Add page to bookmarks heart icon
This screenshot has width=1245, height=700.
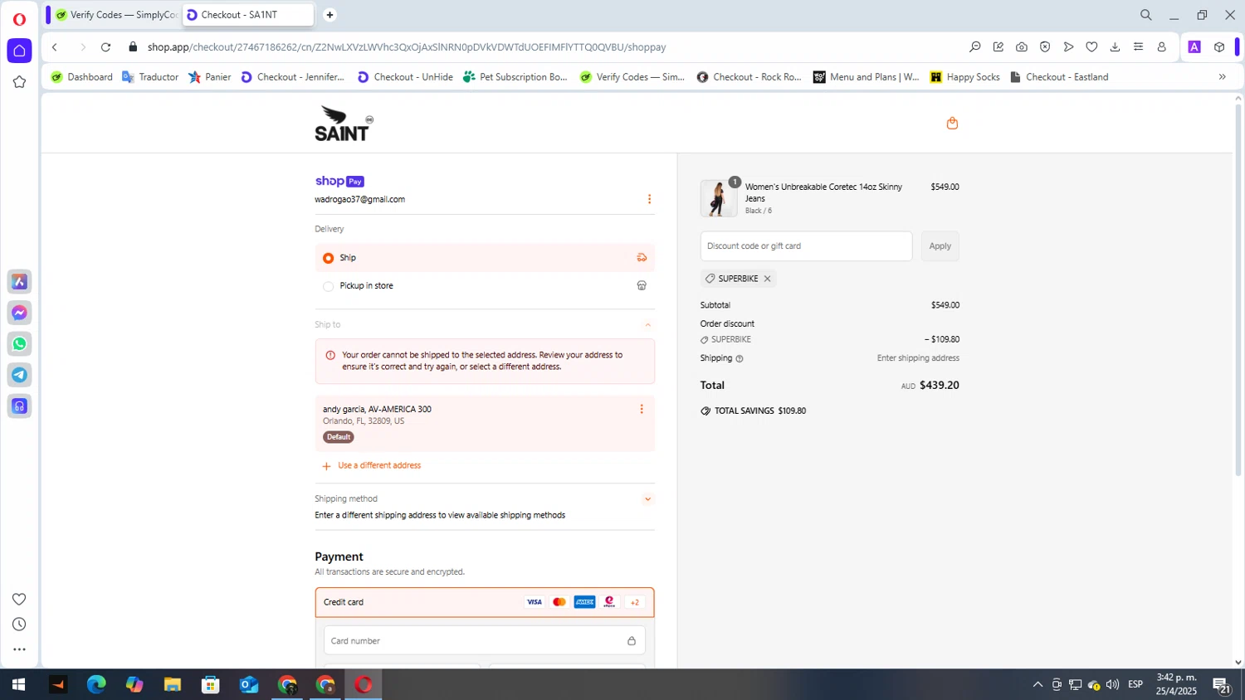pos(1091,47)
